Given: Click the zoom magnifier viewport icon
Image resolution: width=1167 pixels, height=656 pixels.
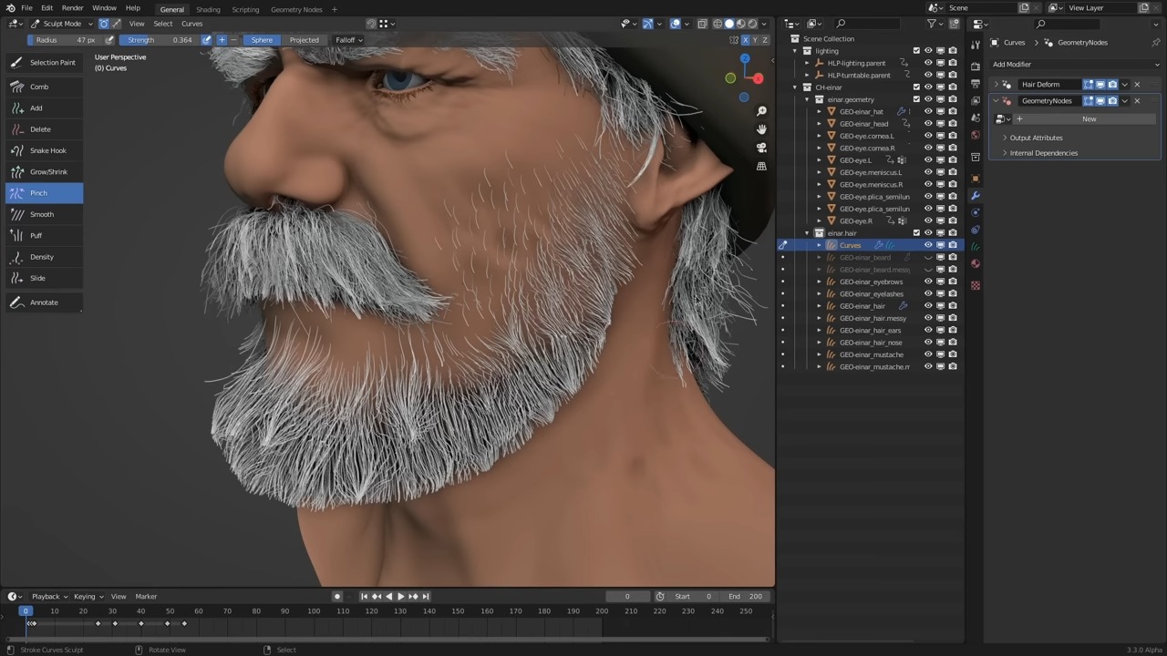Looking at the screenshot, I should pos(761,111).
